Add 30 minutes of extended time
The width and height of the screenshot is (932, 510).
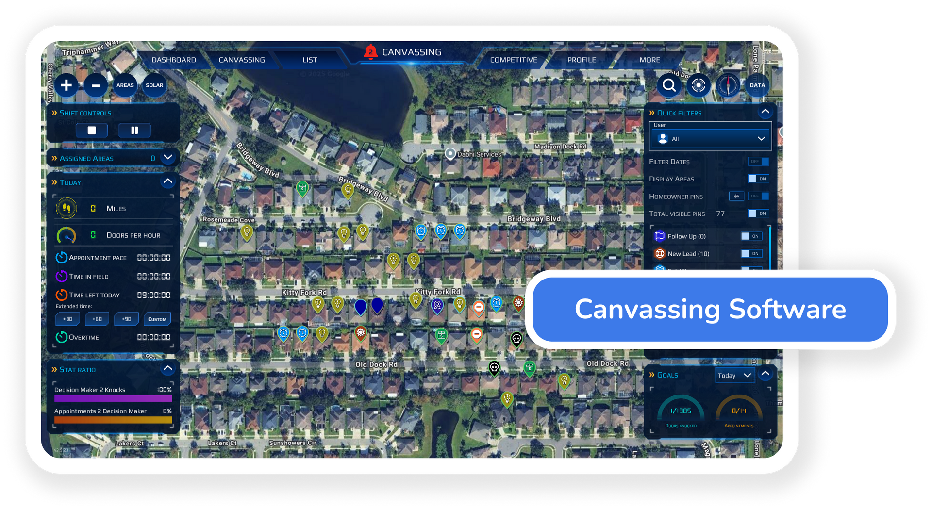coord(67,319)
